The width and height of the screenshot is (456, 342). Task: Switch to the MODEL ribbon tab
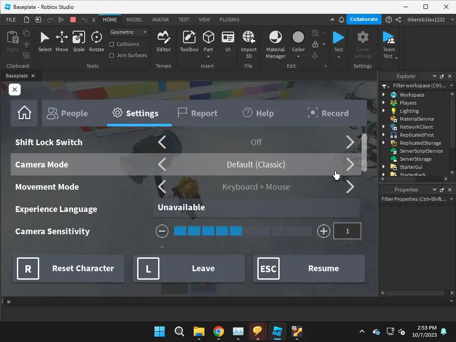pyautogui.click(x=134, y=20)
